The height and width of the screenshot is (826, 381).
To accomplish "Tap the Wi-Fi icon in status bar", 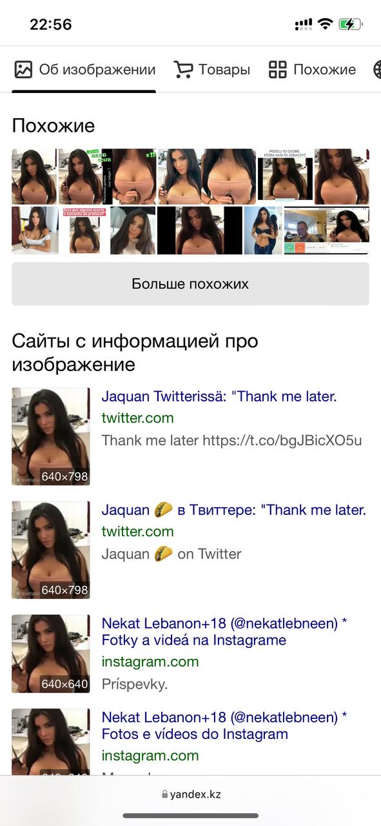I will pyautogui.click(x=326, y=25).
